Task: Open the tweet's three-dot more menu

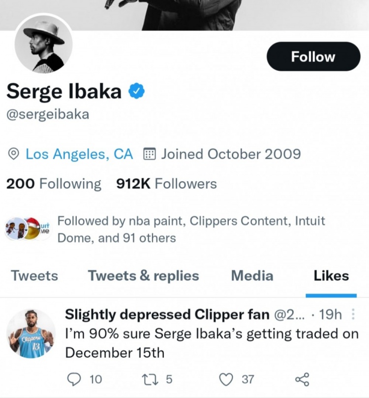Action: point(351,314)
